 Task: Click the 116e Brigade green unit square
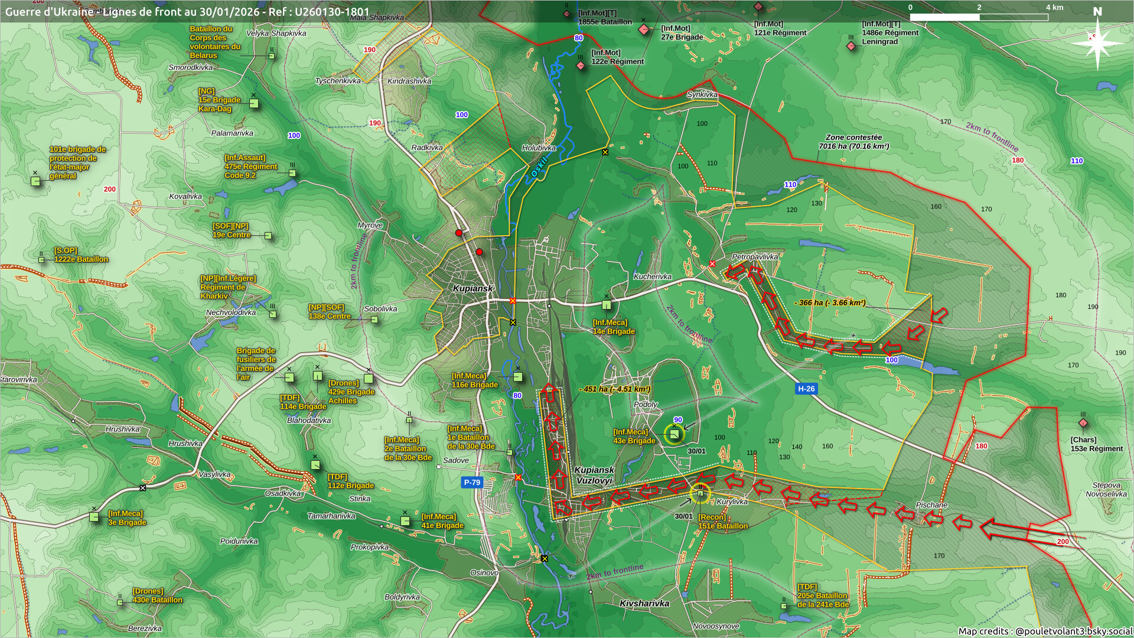[518, 377]
